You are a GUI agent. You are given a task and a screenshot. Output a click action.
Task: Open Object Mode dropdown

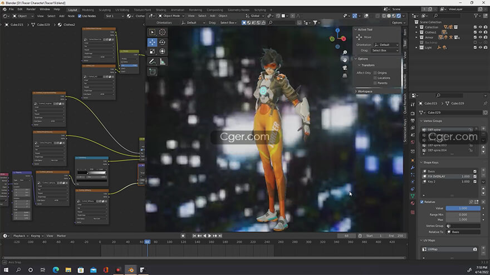point(171,16)
